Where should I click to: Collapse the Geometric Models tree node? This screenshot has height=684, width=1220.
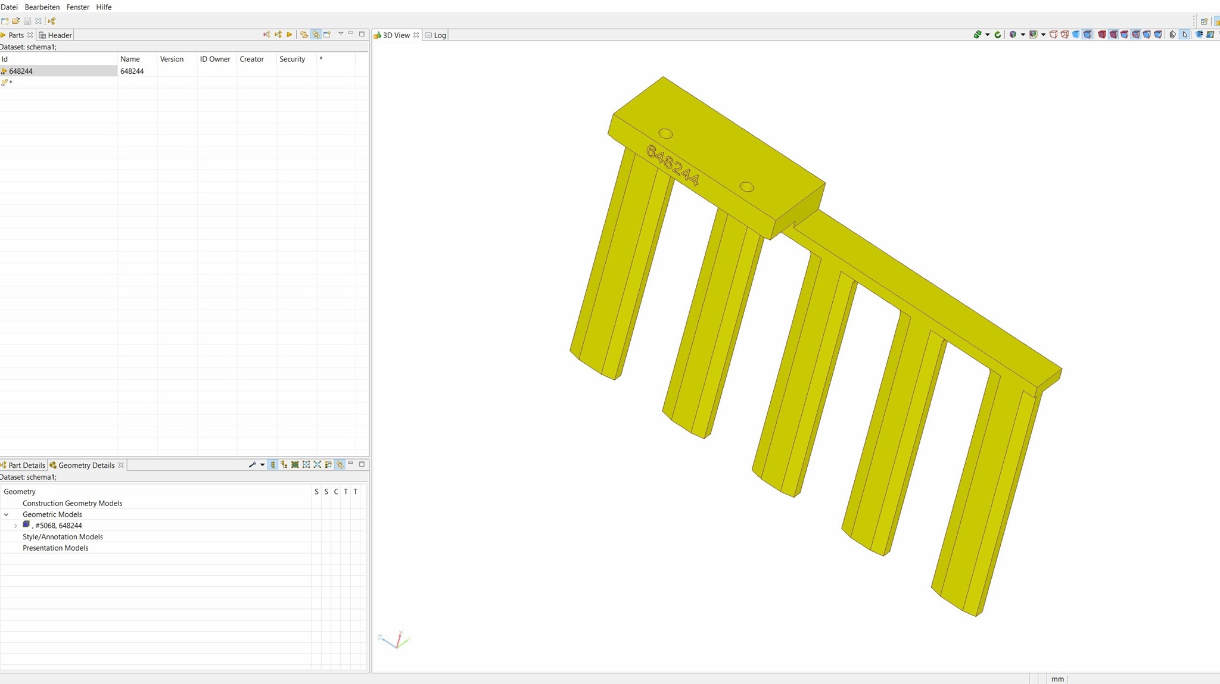pyautogui.click(x=7, y=514)
